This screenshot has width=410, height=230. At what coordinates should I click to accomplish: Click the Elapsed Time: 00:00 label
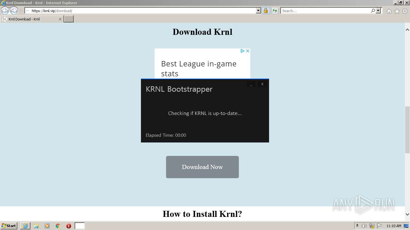pos(166,135)
